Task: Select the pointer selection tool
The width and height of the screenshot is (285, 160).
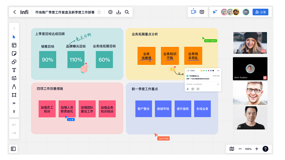Action: [x=14, y=37]
